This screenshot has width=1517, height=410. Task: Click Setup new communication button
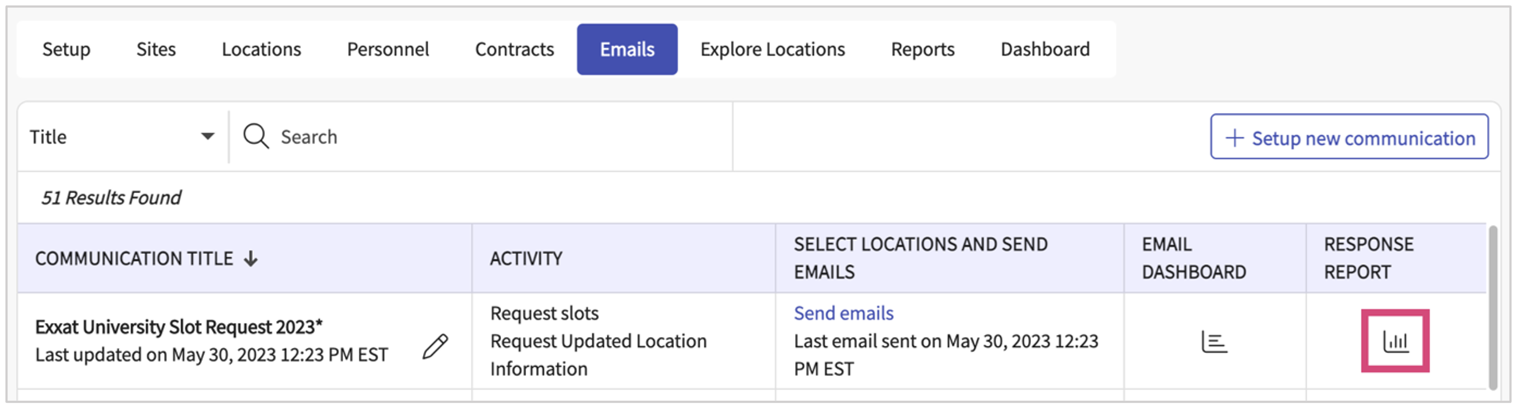click(x=1348, y=137)
